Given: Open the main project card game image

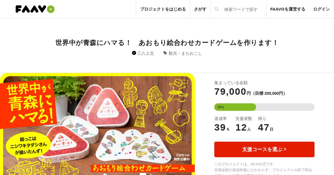Looking at the screenshot, I should [97, 124].
